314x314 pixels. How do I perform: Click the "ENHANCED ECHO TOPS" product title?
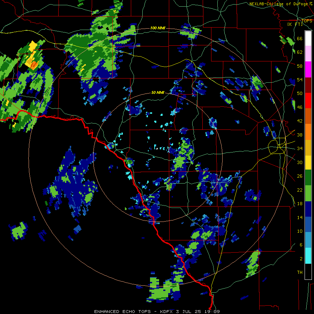point(122,312)
